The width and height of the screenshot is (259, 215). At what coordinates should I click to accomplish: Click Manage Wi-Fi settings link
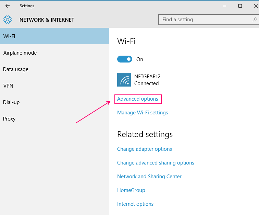(x=143, y=113)
